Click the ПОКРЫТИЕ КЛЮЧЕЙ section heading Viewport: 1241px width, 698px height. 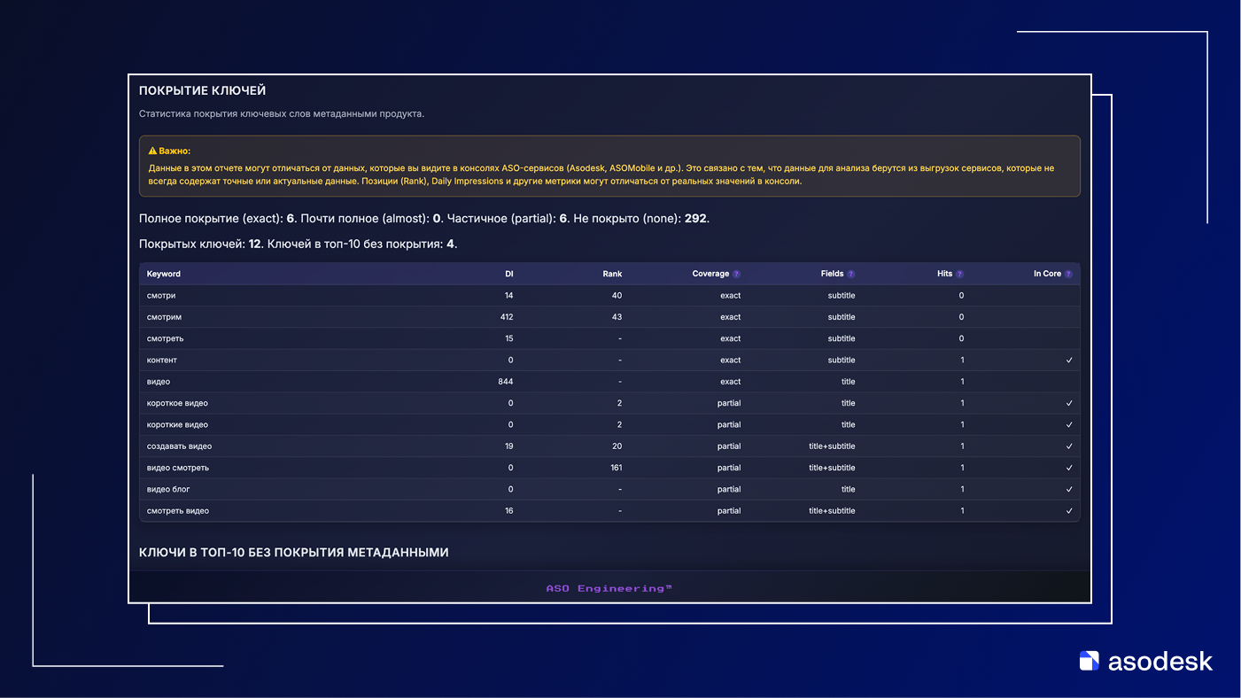(202, 91)
